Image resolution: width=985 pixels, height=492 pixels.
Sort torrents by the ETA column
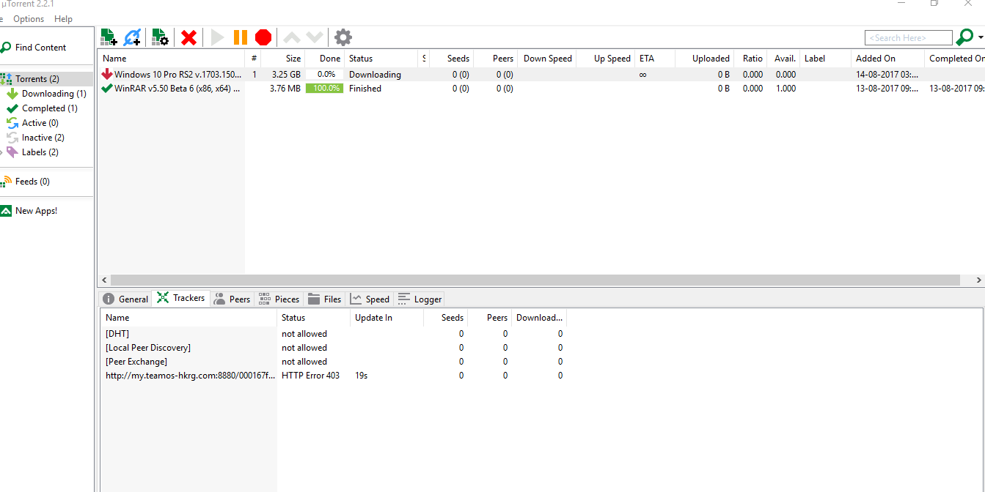(x=654, y=59)
